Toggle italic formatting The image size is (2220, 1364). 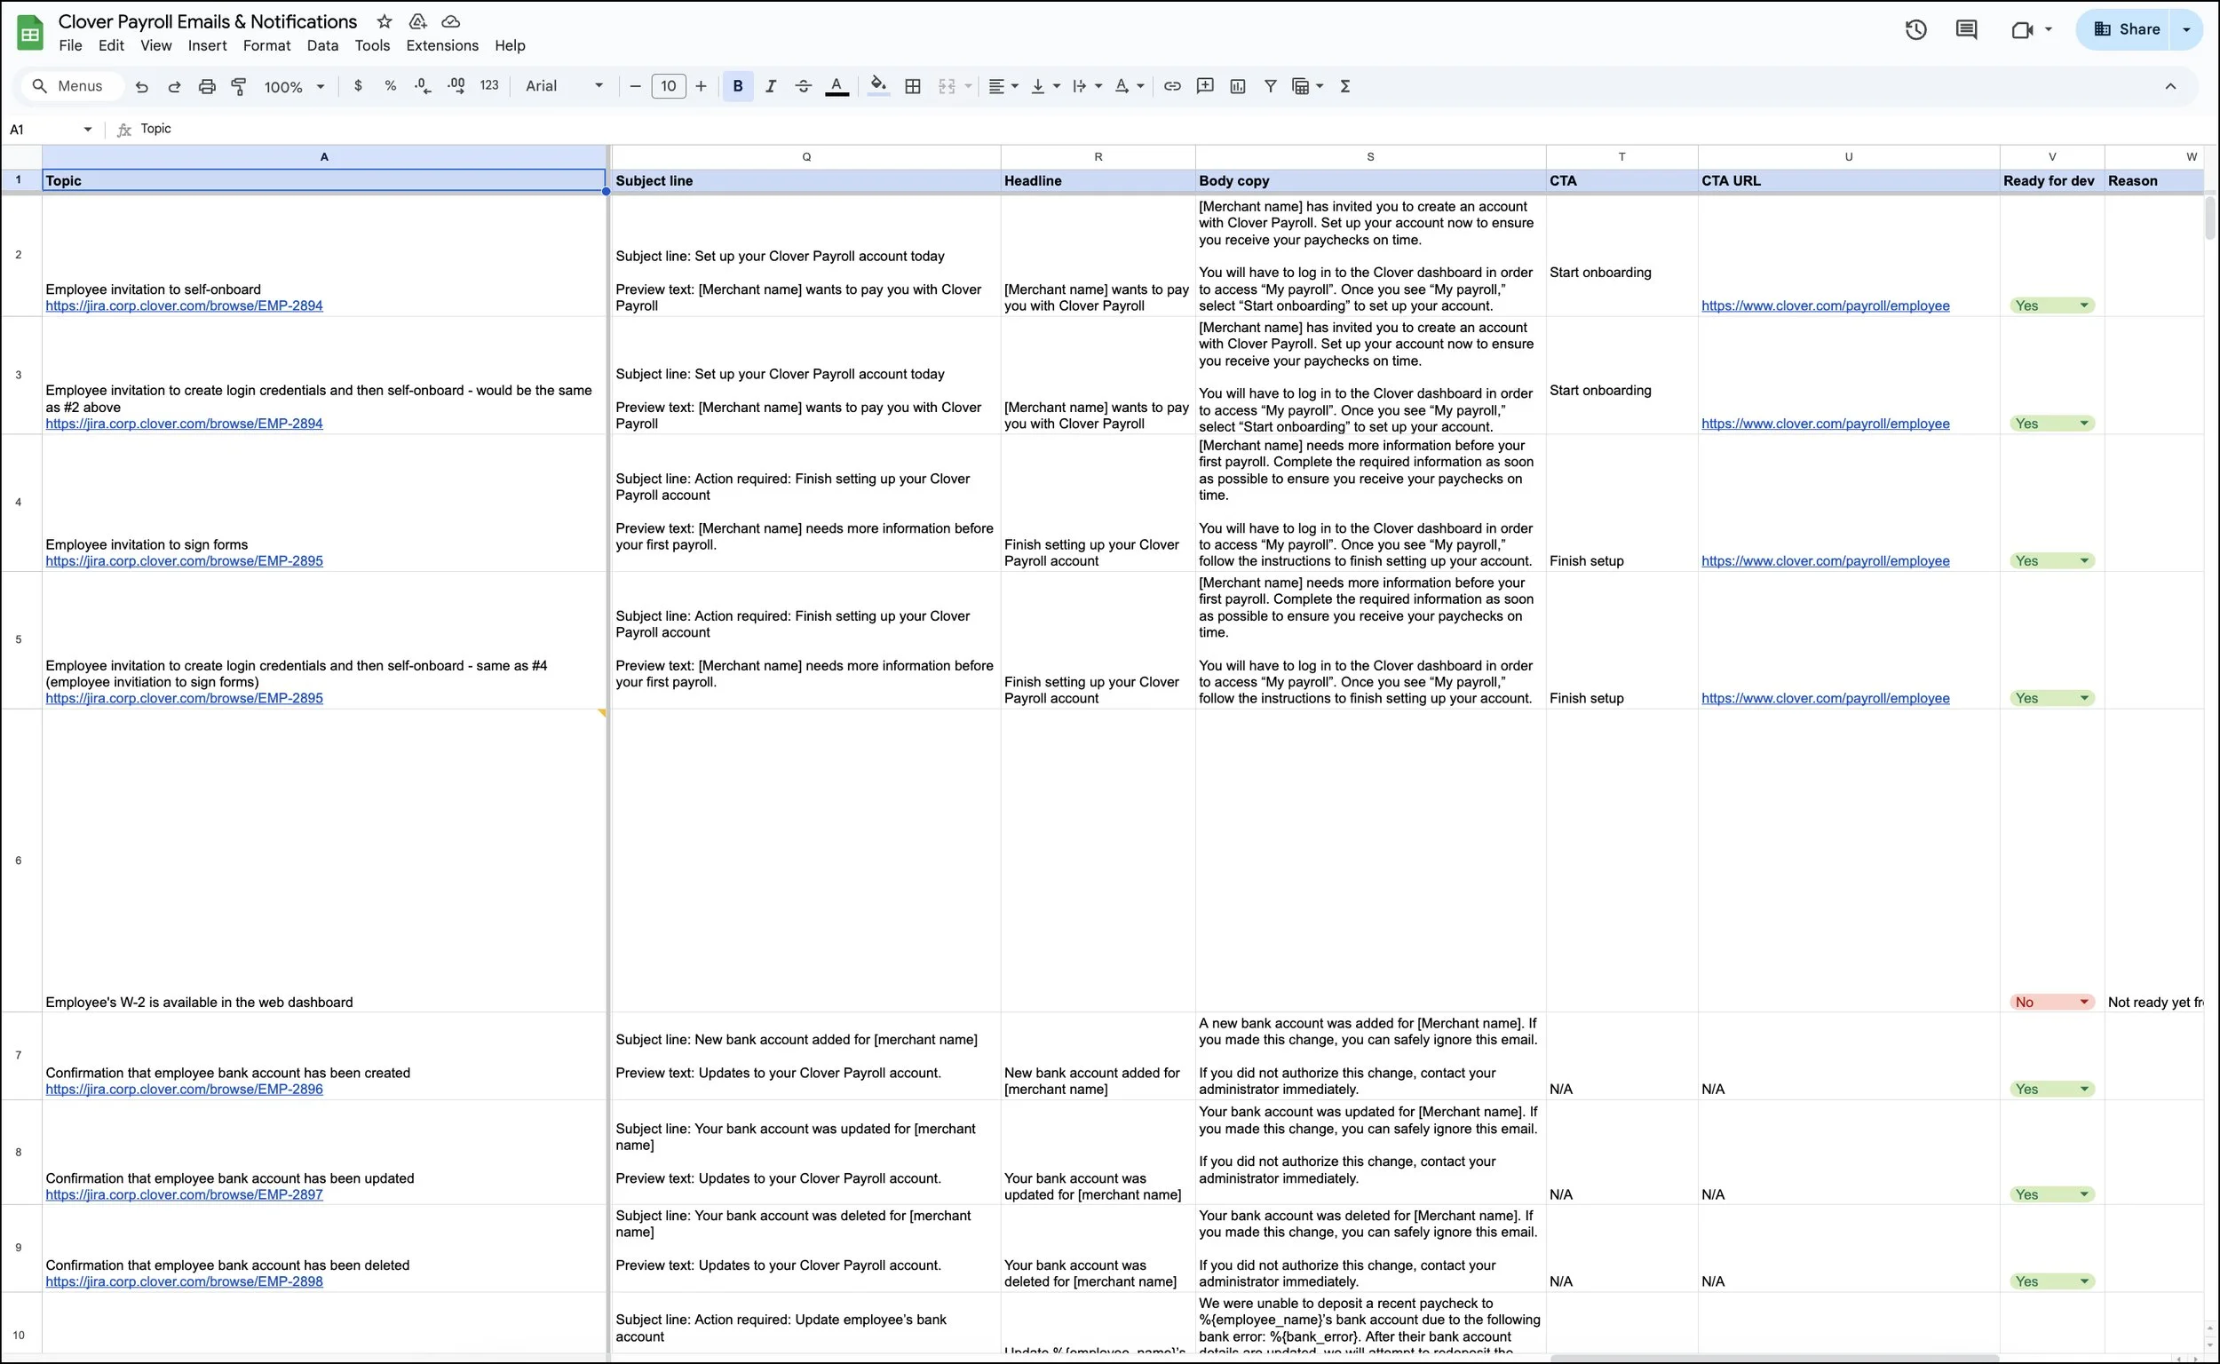click(x=771, y=87)
